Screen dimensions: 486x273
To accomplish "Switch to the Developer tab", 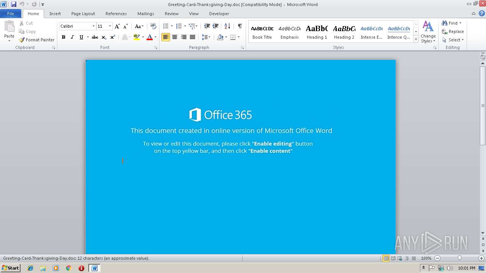I will pyautogui.click(x=219, y=14).
